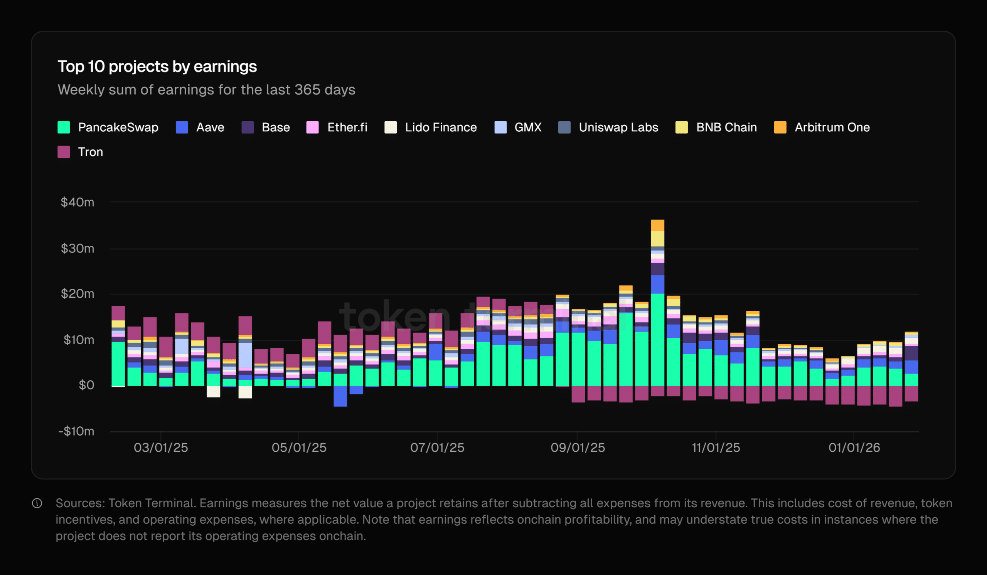Viewport: 987px width, 575px height.
Task: Click the chart title 'Top 10 projects by earnings'
Action: 157,67
